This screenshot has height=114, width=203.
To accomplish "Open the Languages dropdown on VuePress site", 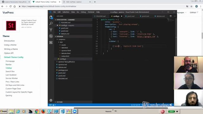I will pos(181,13).
